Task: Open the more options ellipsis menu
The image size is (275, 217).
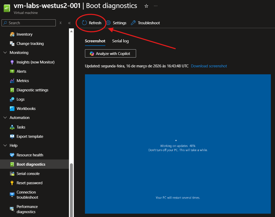Action: point(156,6)
